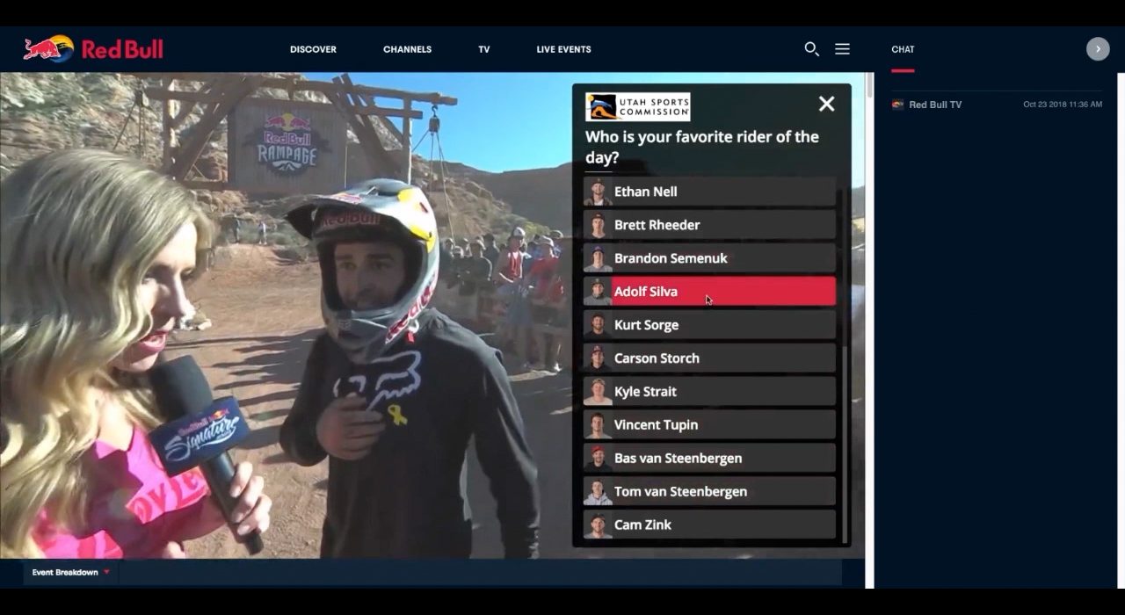
Task: Vote for Kurt Sorge
Action: coord(709,325)
